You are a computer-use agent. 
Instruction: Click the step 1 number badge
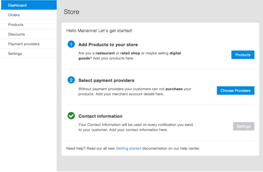(71, 44)
